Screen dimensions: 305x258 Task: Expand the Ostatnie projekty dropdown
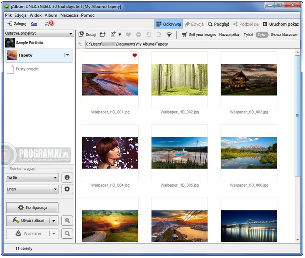[39, 33]
